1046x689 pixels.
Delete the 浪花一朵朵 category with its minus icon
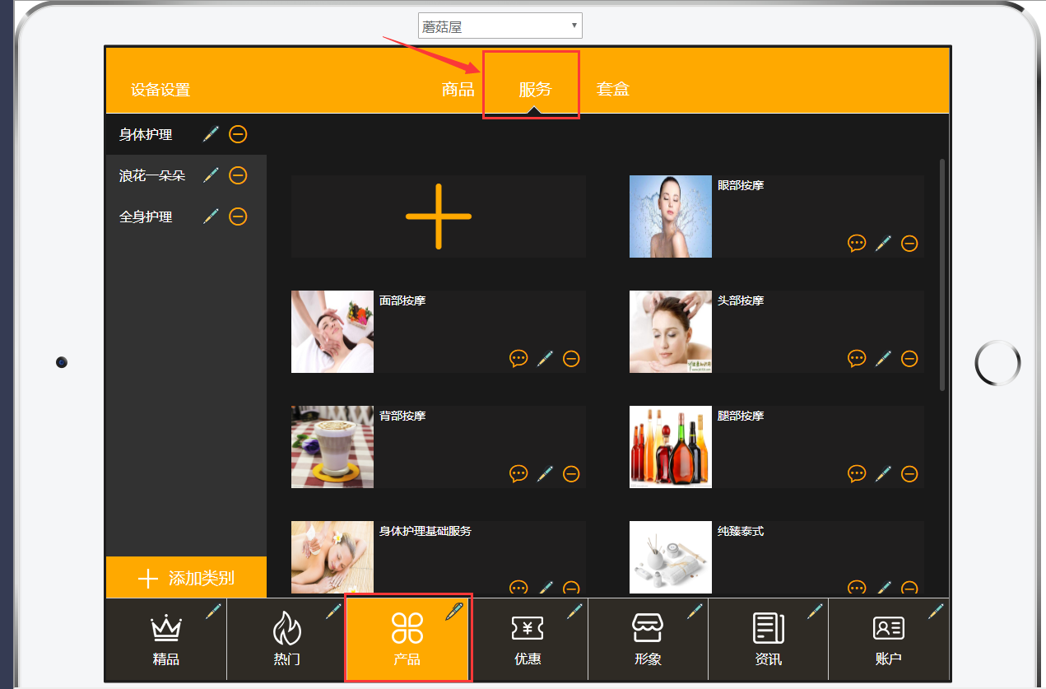pyautogui.click(x=238, y=175)
